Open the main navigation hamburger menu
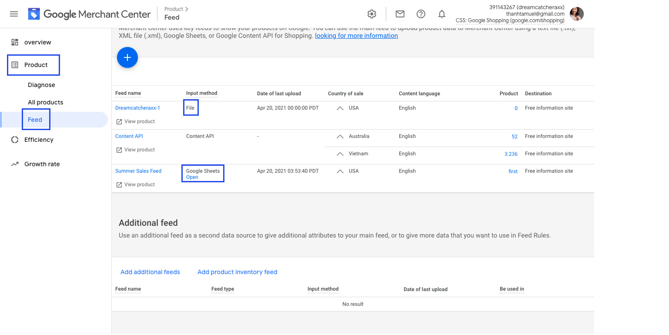 pos(13,14)
